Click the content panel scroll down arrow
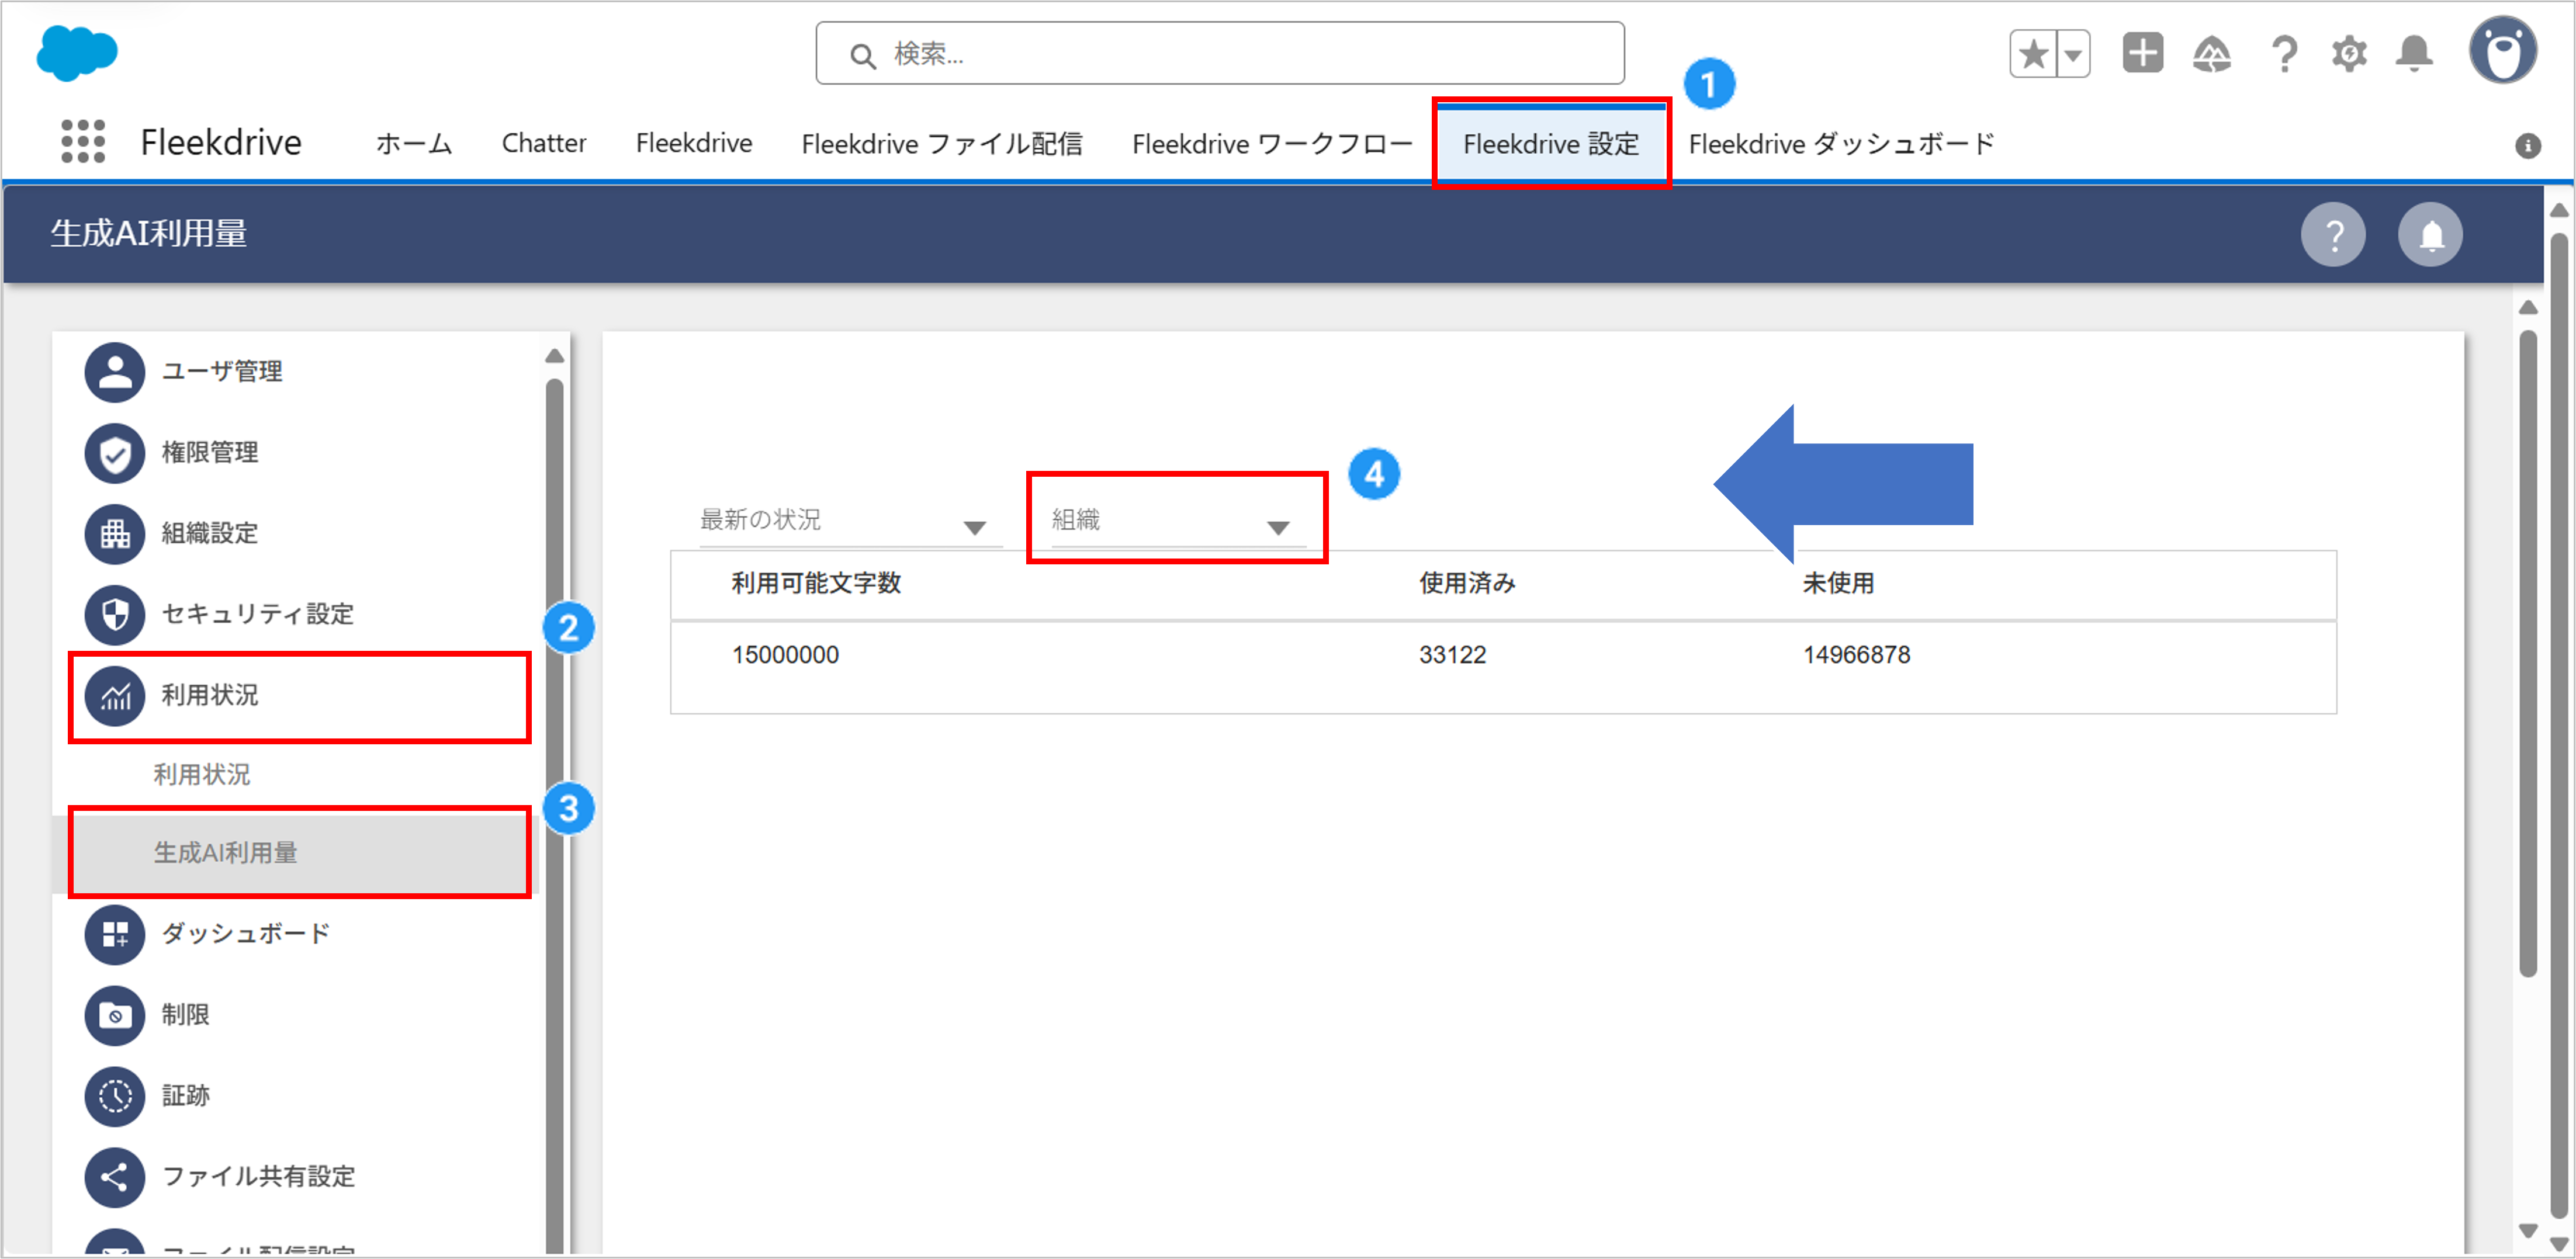 coord(2528,1231)
